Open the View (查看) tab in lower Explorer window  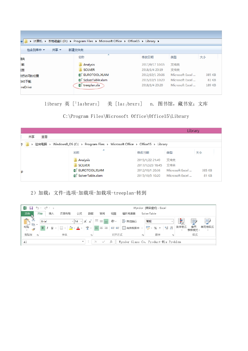(x=44, y=137)
